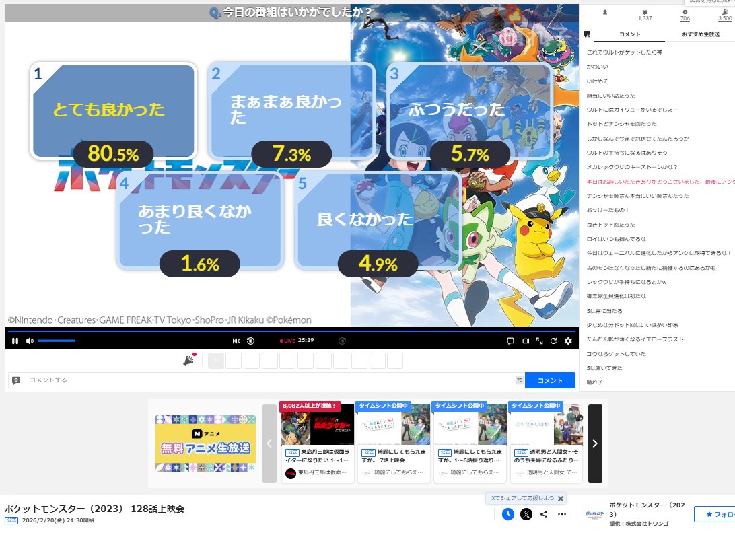Jump to the red LIVE position
735x533 pixels.
tap(287, 341)
